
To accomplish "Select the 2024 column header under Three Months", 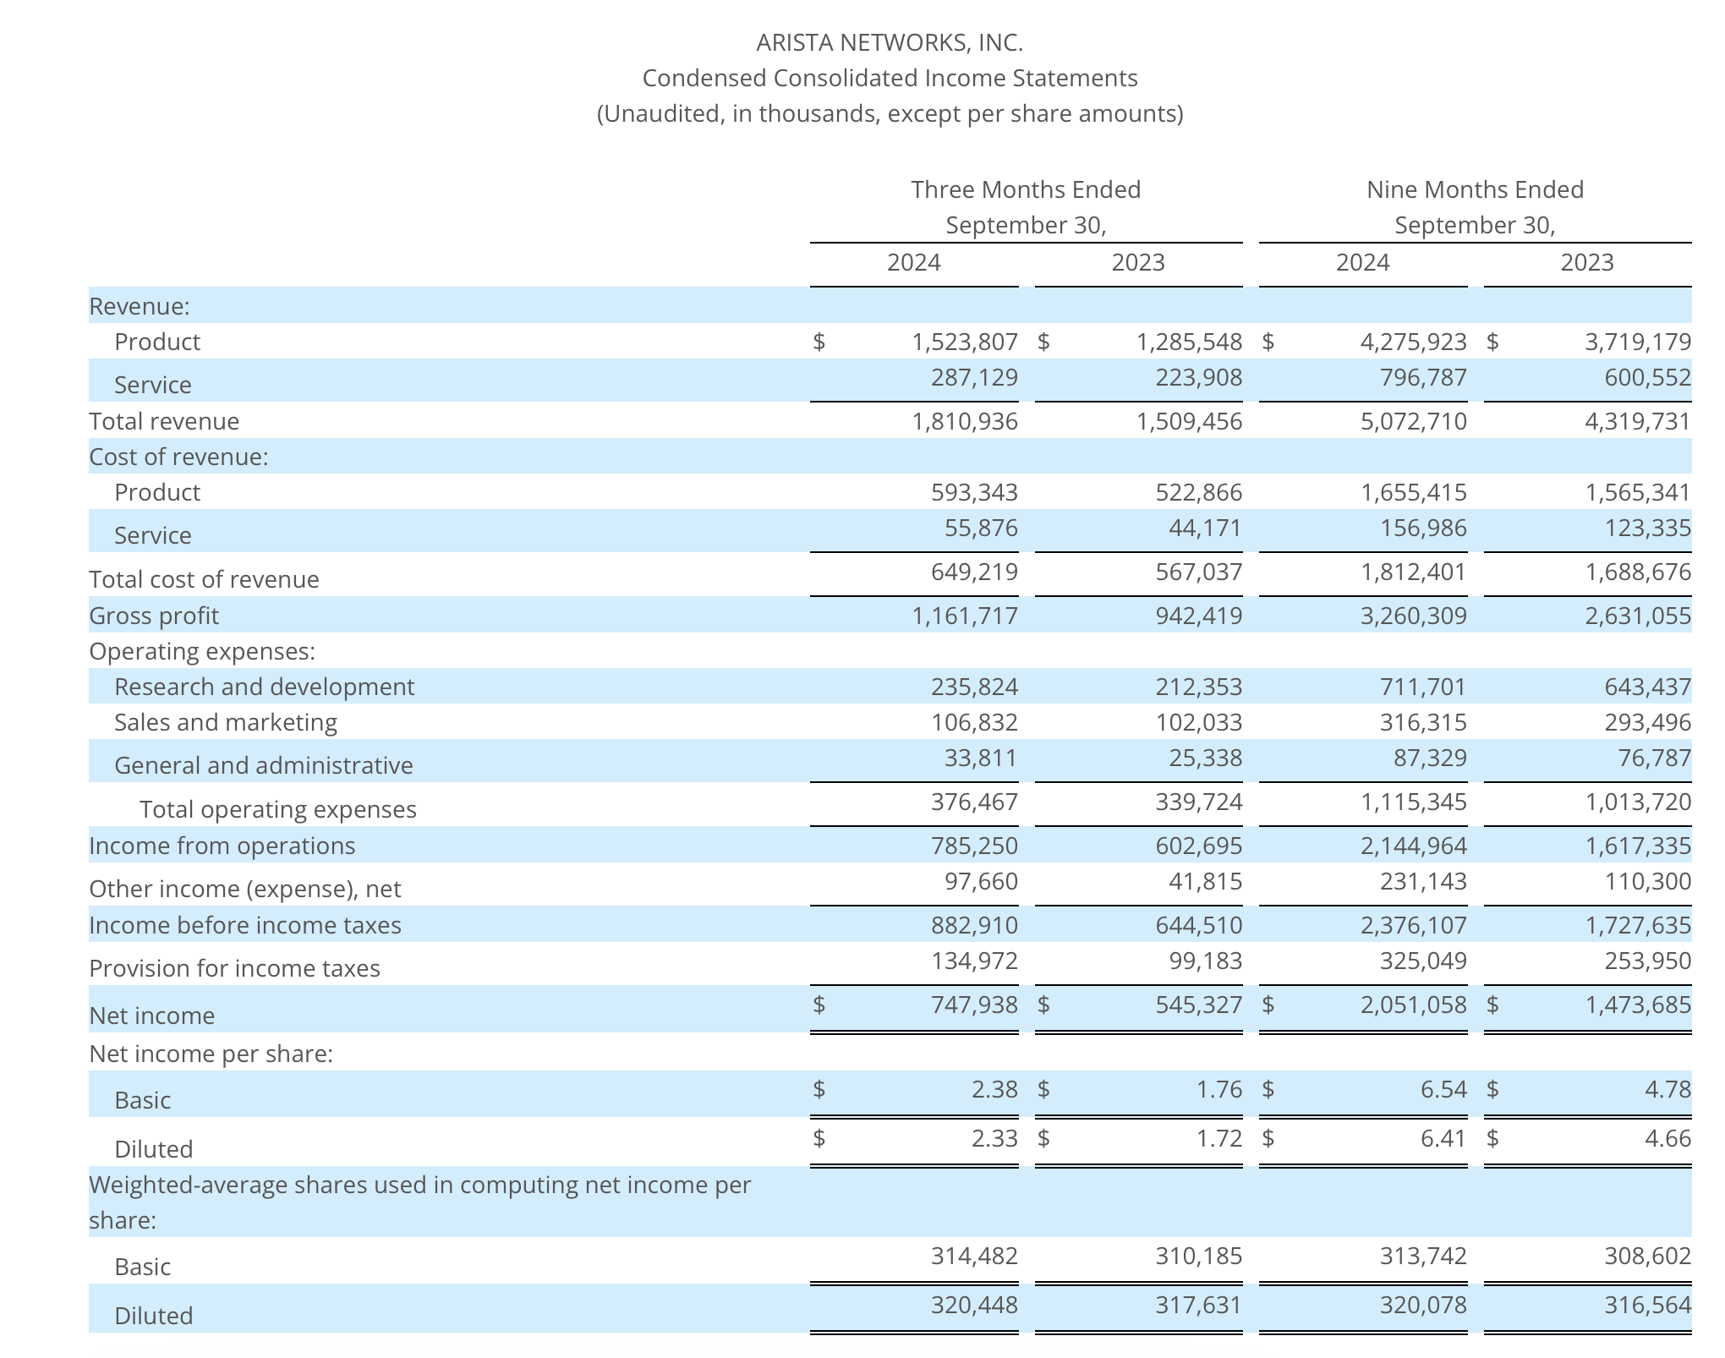I will point(916,263).
